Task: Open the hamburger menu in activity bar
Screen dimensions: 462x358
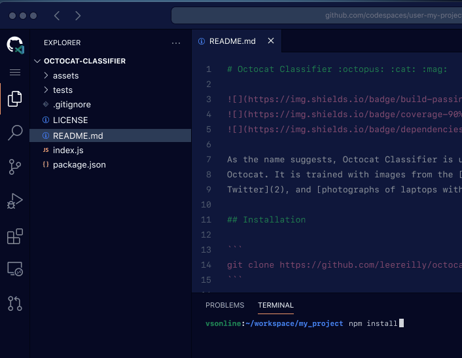Action: (x=15, y=72)
